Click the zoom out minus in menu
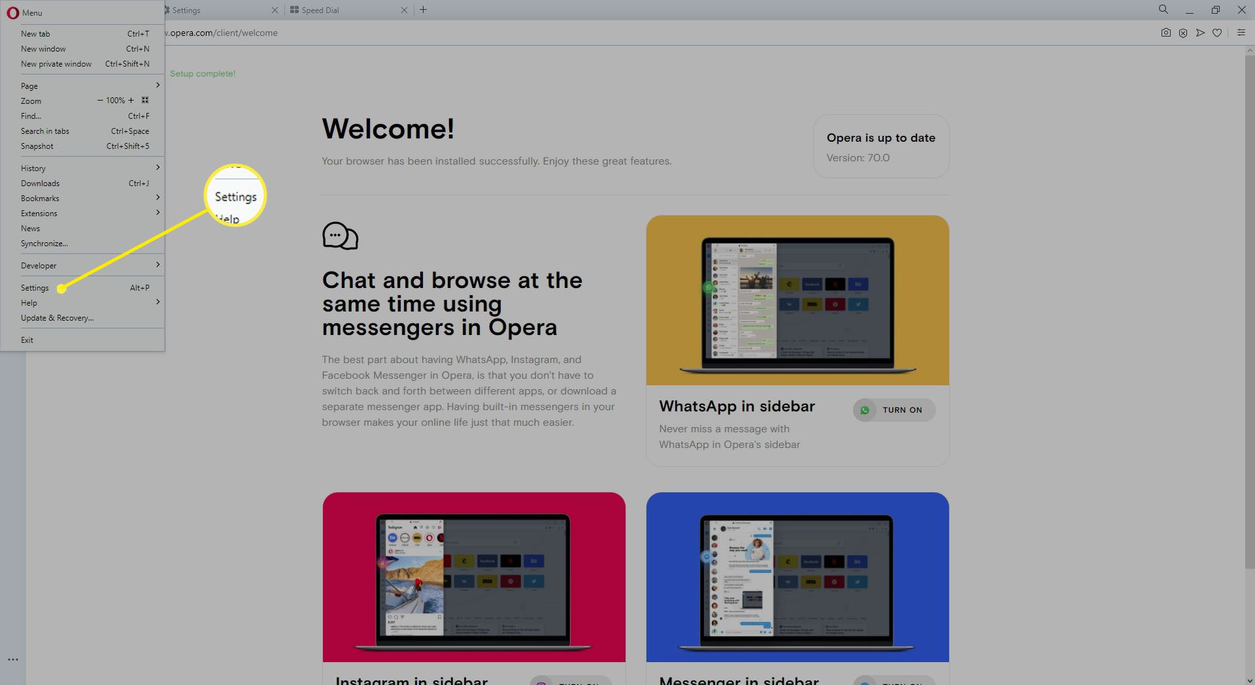This screenshot has height=685, width=1255. 100,101
